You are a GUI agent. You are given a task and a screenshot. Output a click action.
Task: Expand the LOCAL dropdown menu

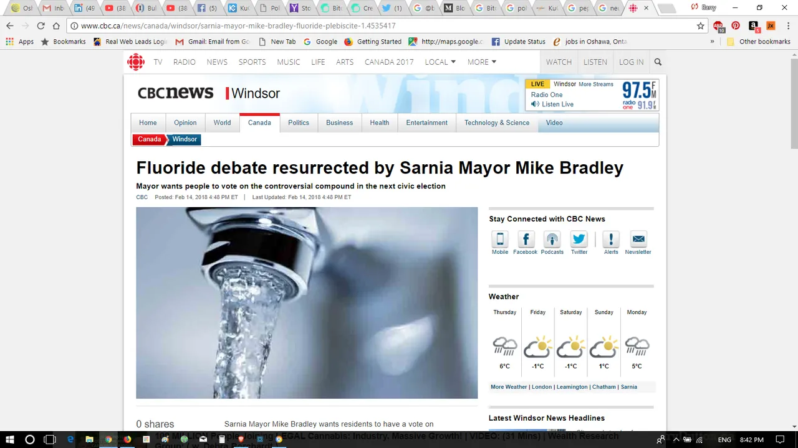point(440,62)
